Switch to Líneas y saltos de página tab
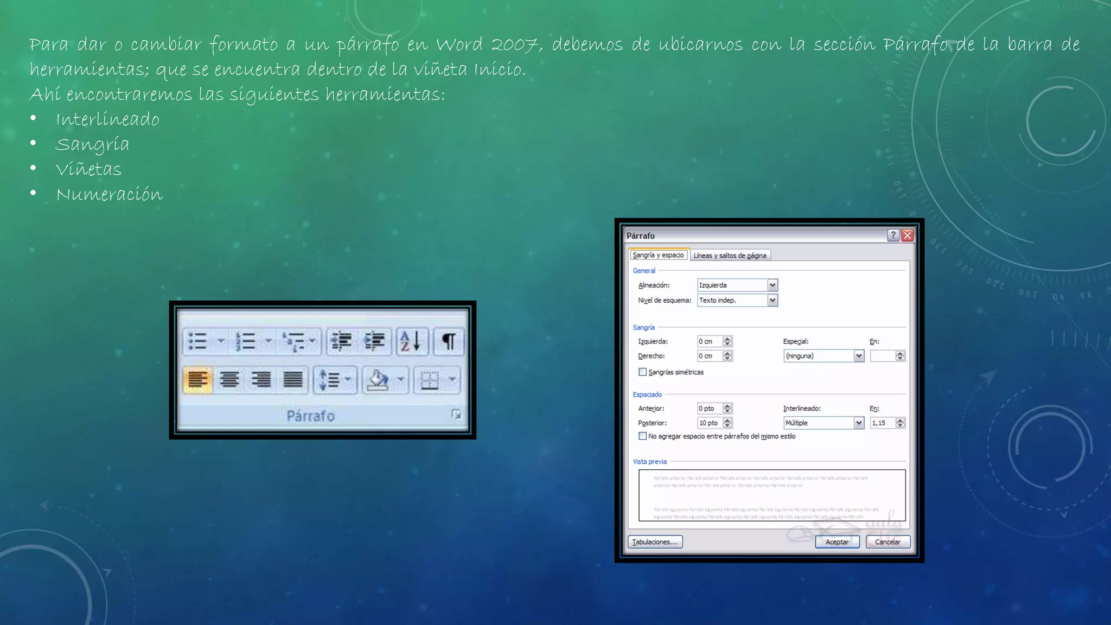The width and height of the screenshot is (1111, 625). tap(730, 256)
